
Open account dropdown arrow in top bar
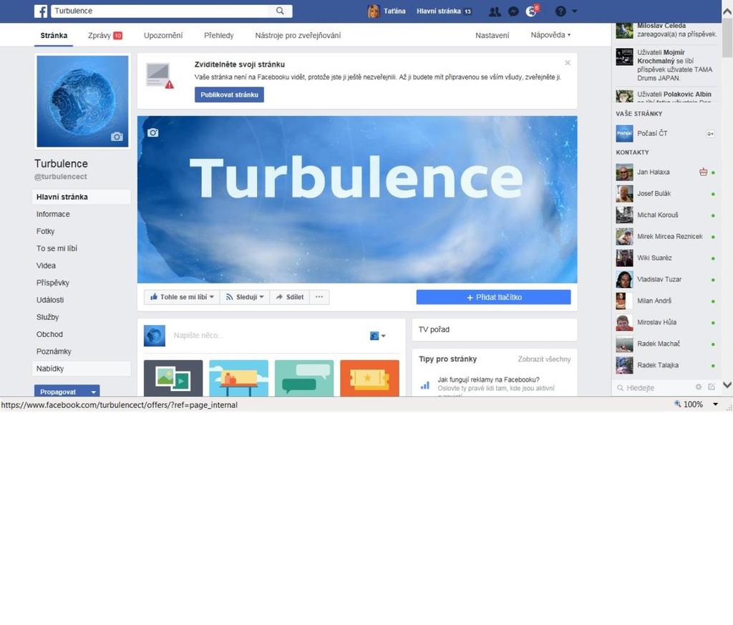click(575, 11)
